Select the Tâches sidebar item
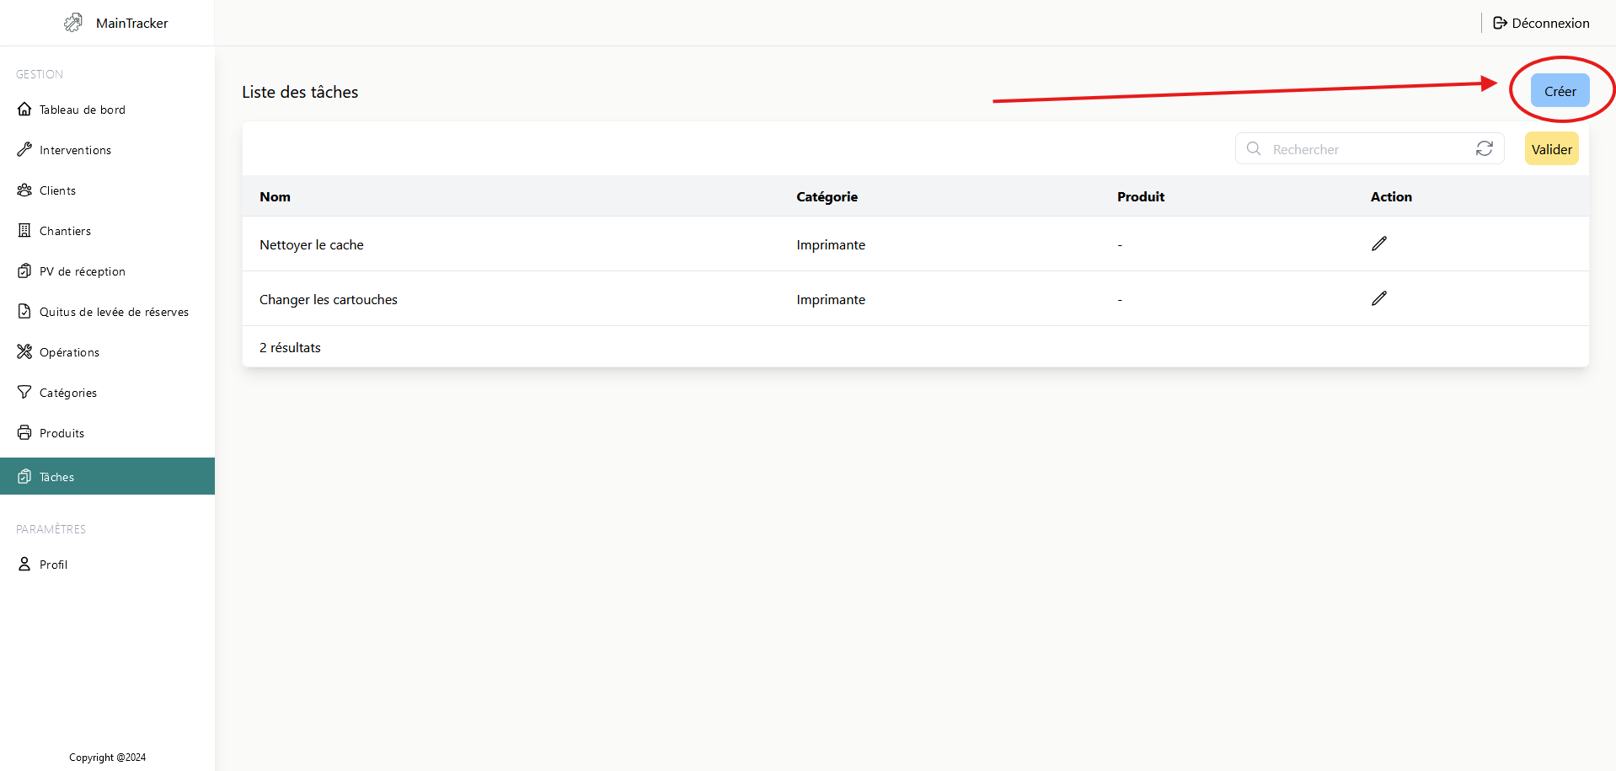Screen dimensions: 1616x771 (56, 477)
